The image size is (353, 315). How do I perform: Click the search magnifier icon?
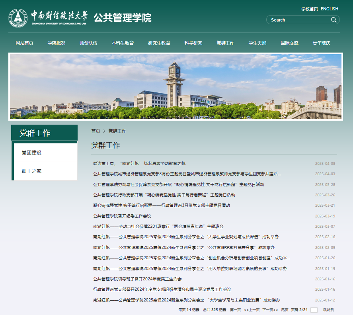[x=333, y=20]
